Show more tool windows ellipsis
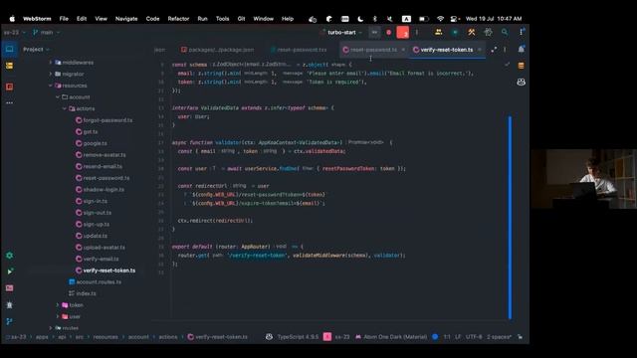The image size is (637, 358). [x=9, y=103]
